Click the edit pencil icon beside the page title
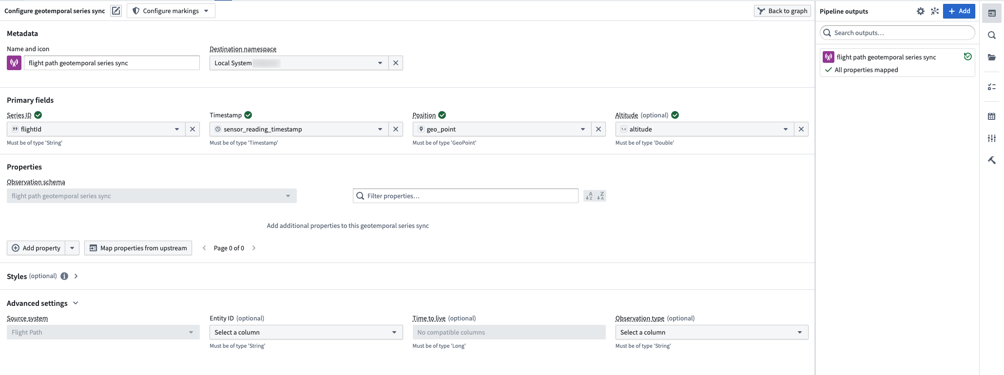Viewport: 1004px width, 375px height. pos(116,11)
